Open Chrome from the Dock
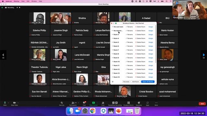 pyautogui.click(x=93, y=111)
